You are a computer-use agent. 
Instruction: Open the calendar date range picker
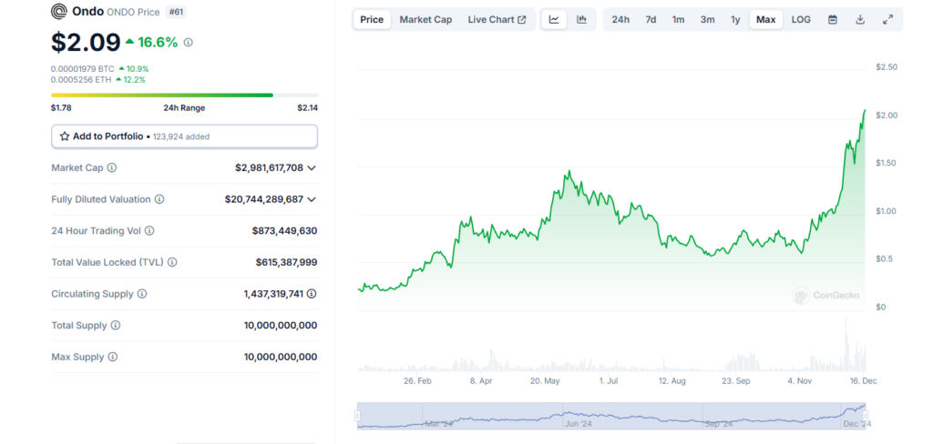coord(833,20)
